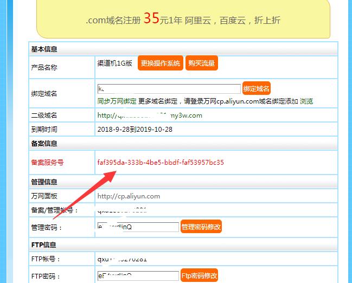The image size is (352, 283).
Task: Click the FTP帐号 value
Action: (122, 259)
